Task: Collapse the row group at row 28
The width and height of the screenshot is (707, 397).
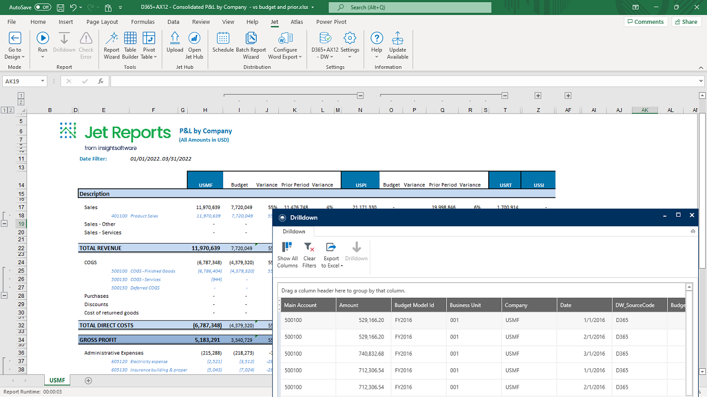Action: point(5,296)
